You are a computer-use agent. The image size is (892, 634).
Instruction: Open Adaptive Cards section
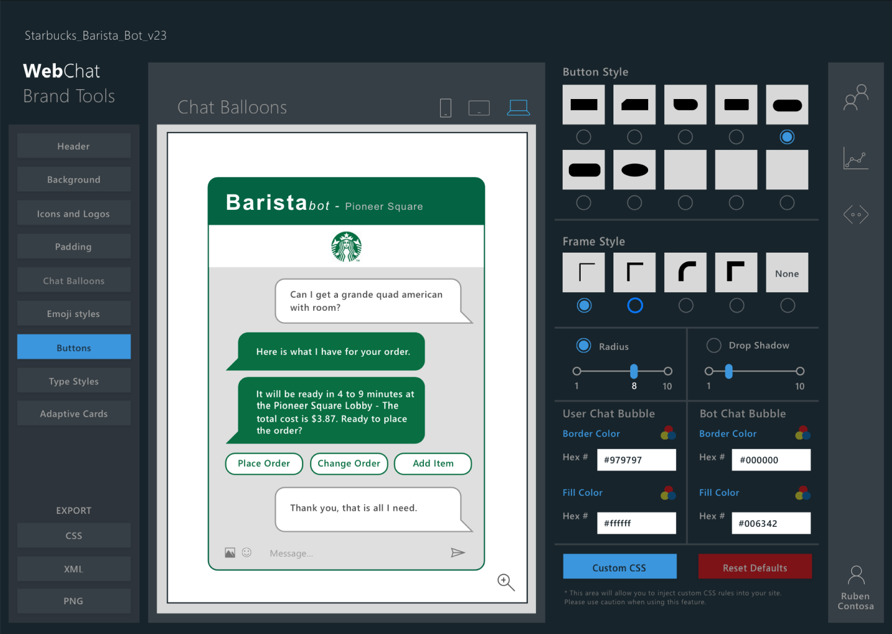[x=74, y=414]
